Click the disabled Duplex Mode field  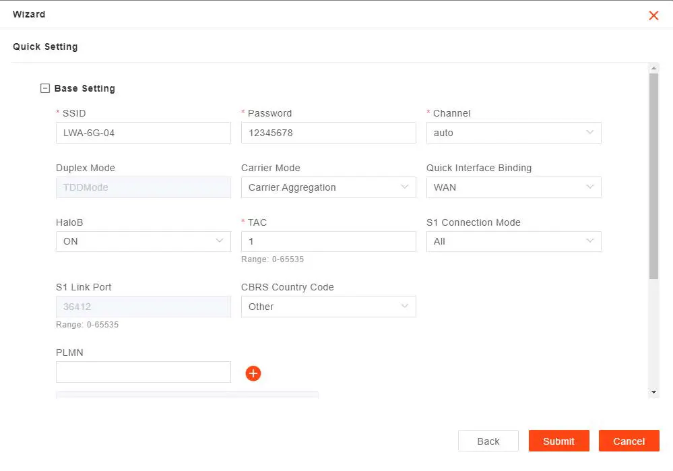pyautogui.click(x=143, y=187)
